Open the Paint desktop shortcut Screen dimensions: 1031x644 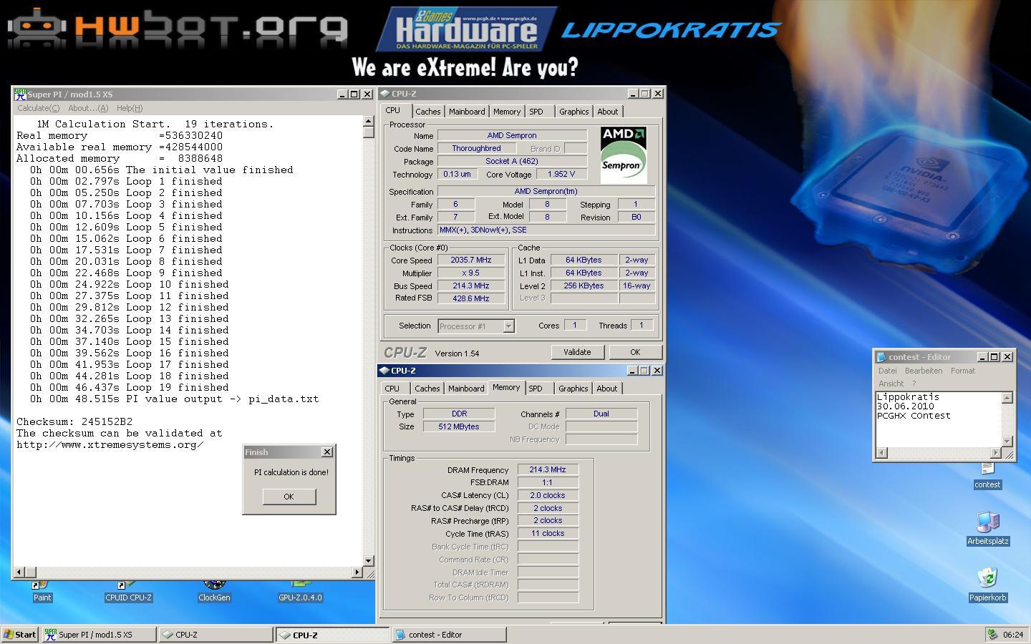(x=42, y=592)
